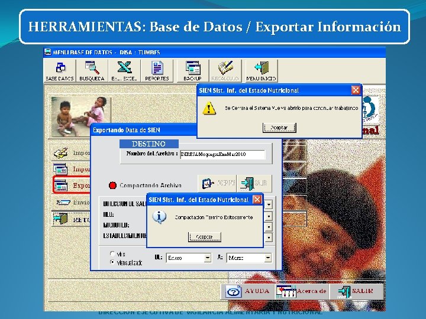
Task: Expand the Red dropdown arrow
Action: (x=269, y=216)
